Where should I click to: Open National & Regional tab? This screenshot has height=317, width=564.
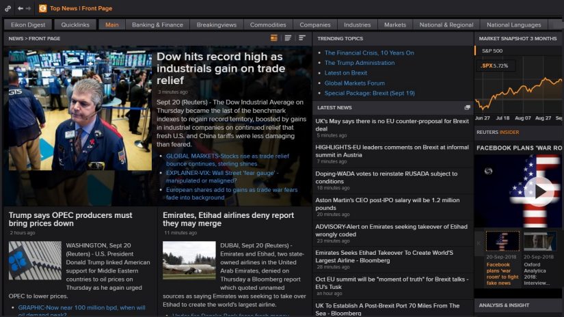446,25
